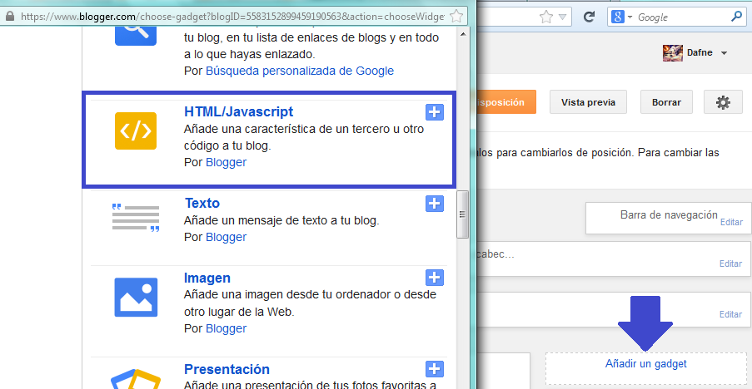Focus the Google search input field

point(681,17)
